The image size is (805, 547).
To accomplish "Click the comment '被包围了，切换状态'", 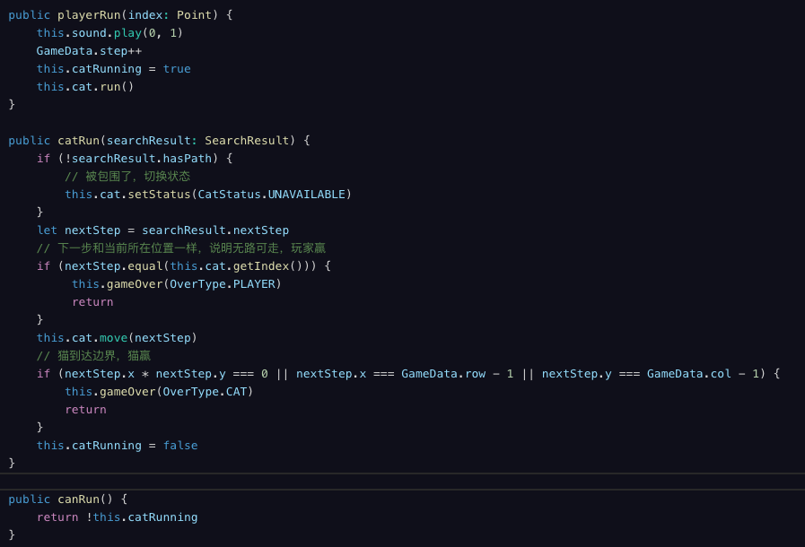I will click(x=127, y=177).
